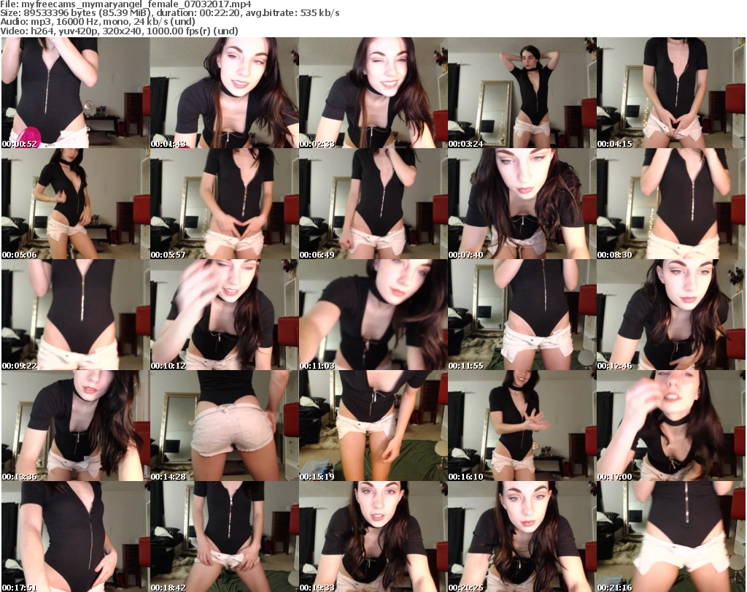Click the 'File:' name line in the header
Viewport: 747px width, 592px height.
(125, 4)
